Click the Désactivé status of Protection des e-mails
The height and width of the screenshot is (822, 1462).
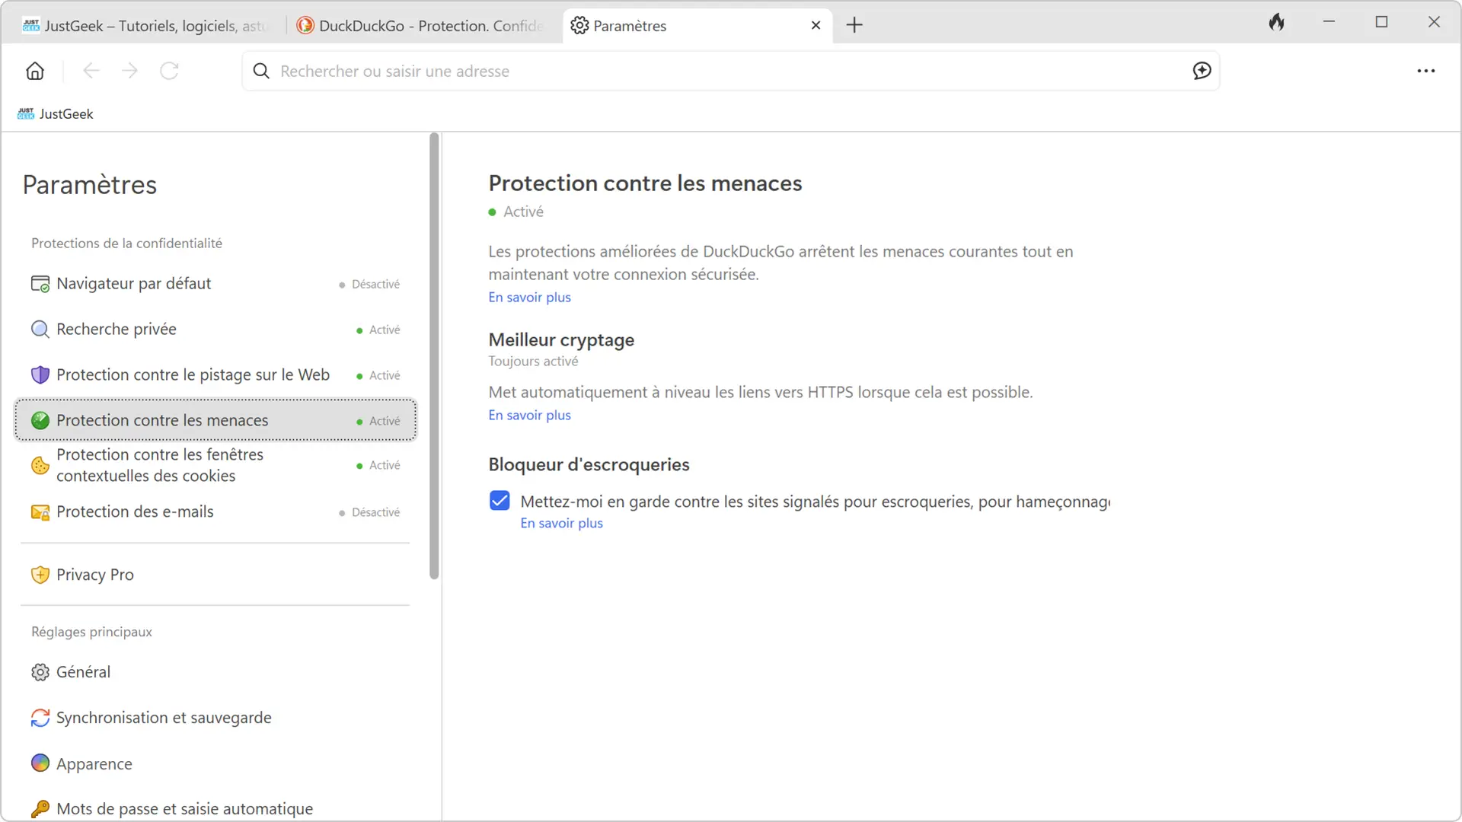tap(369, 512)
